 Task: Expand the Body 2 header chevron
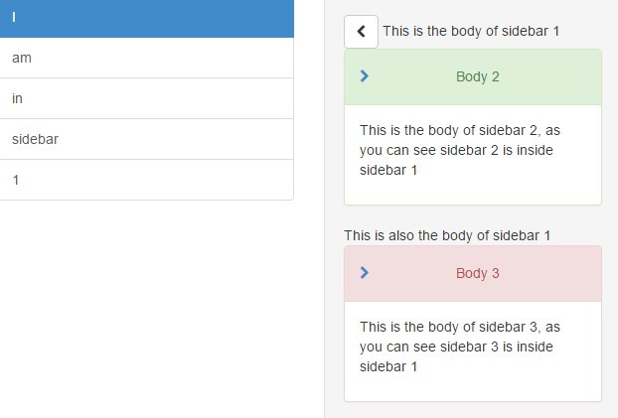(x=365, y=75)
